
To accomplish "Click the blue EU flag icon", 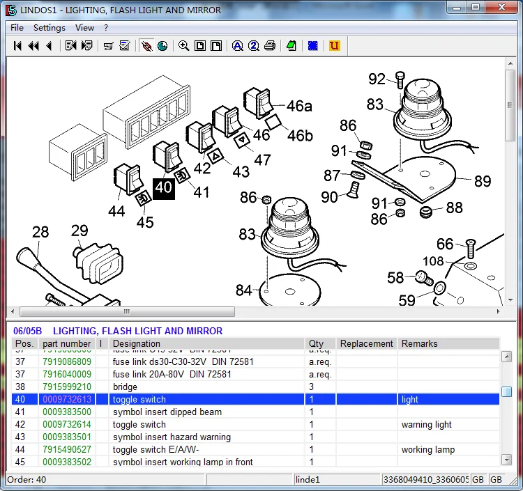I will click(313, 46).
